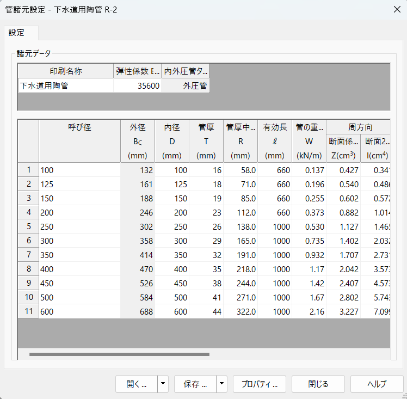407x399 pixels.
Task: Select row header 11 in the table
Action: [28, 311]
